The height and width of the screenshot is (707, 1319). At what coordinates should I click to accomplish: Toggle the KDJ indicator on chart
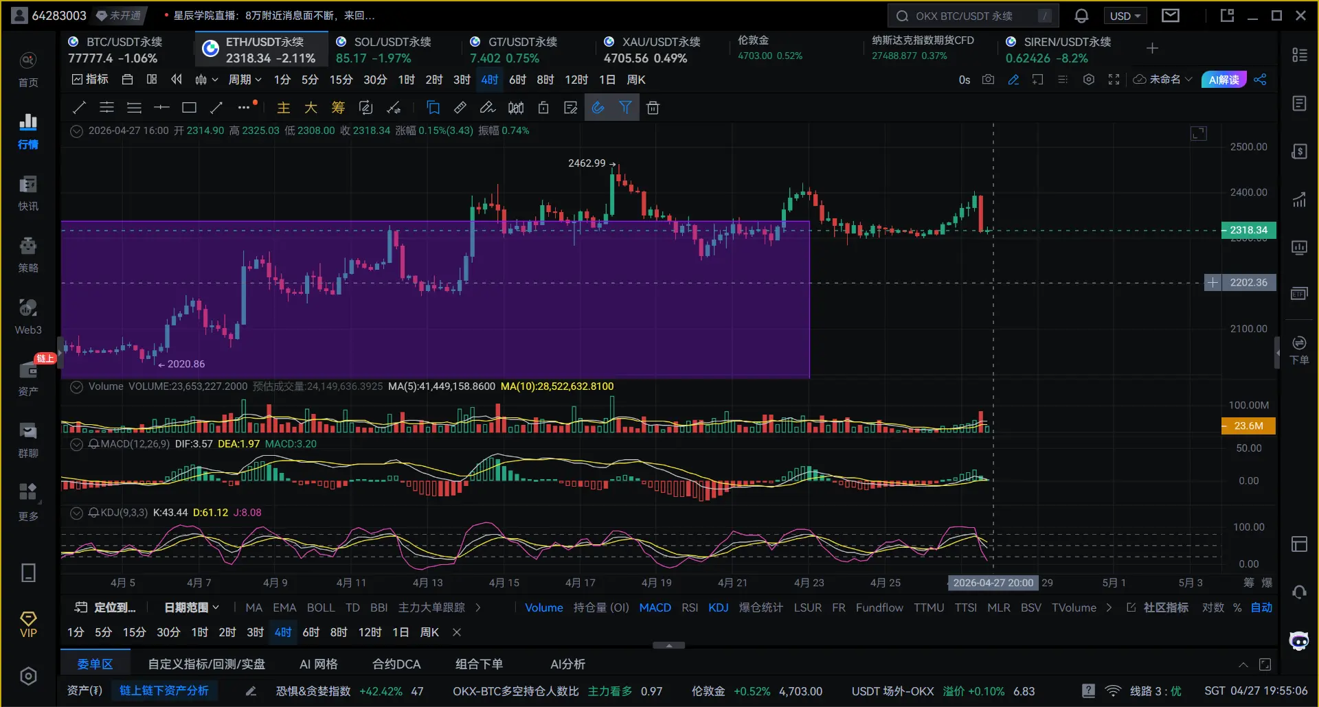pos(718,607)
